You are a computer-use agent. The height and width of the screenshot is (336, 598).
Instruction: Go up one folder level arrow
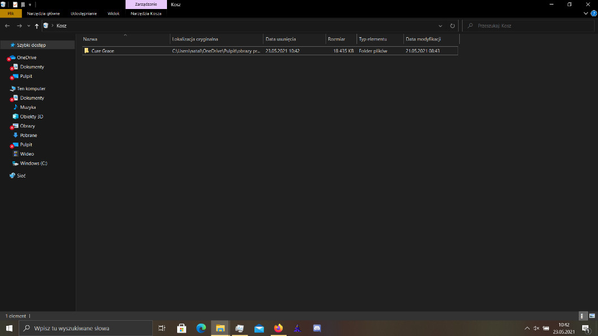point(37,26)
